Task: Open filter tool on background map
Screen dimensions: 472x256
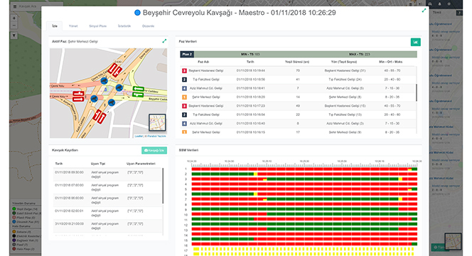Action: (14, 36)
